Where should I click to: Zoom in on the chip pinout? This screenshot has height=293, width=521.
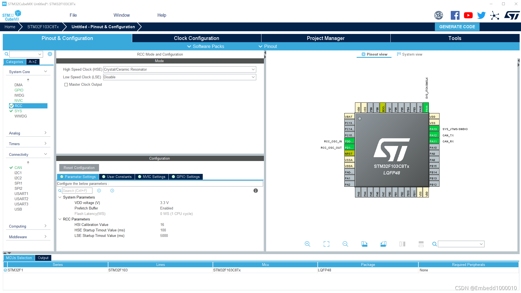point(308,244)
